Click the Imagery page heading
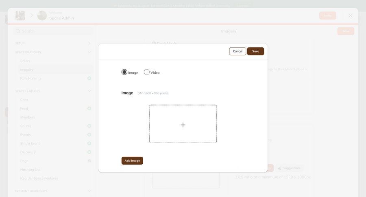The width and height of the screenshot is (366, 197). (229, 31)
